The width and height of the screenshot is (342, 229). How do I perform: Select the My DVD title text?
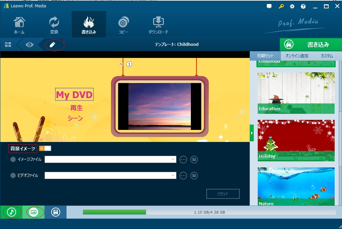(x=74, y=95)
